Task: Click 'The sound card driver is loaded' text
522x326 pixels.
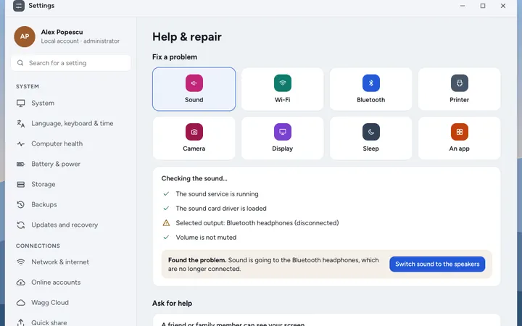Action: (221, 209)
